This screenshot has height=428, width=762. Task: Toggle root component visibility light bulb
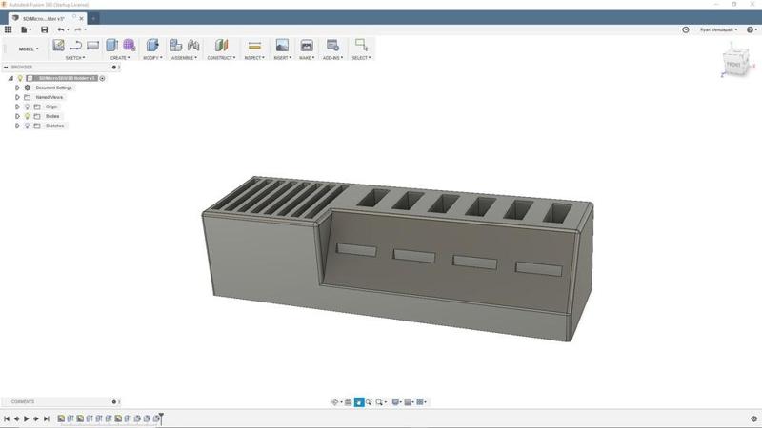point(20,78)
